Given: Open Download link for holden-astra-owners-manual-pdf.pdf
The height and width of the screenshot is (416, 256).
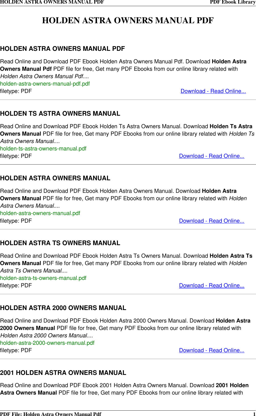Looking at the screenshot, I should click(x=213, y=91).
